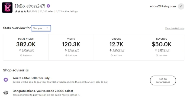This screenshot has width=187, height=98.
Task: Open View detailed stats link
Action: pyautogui.click(x=175, y=28)
